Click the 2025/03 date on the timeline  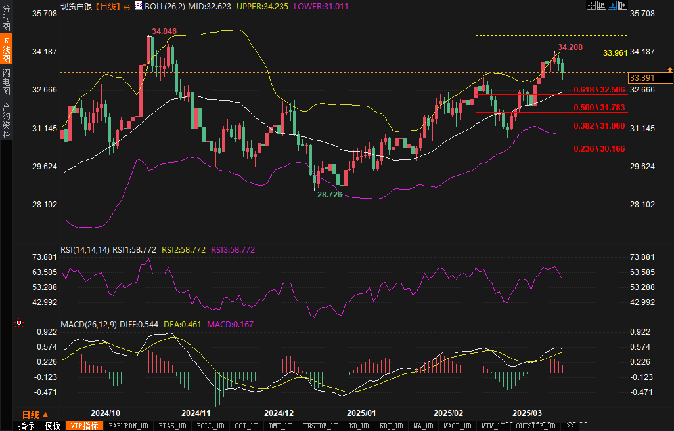[x=527, y=413]
